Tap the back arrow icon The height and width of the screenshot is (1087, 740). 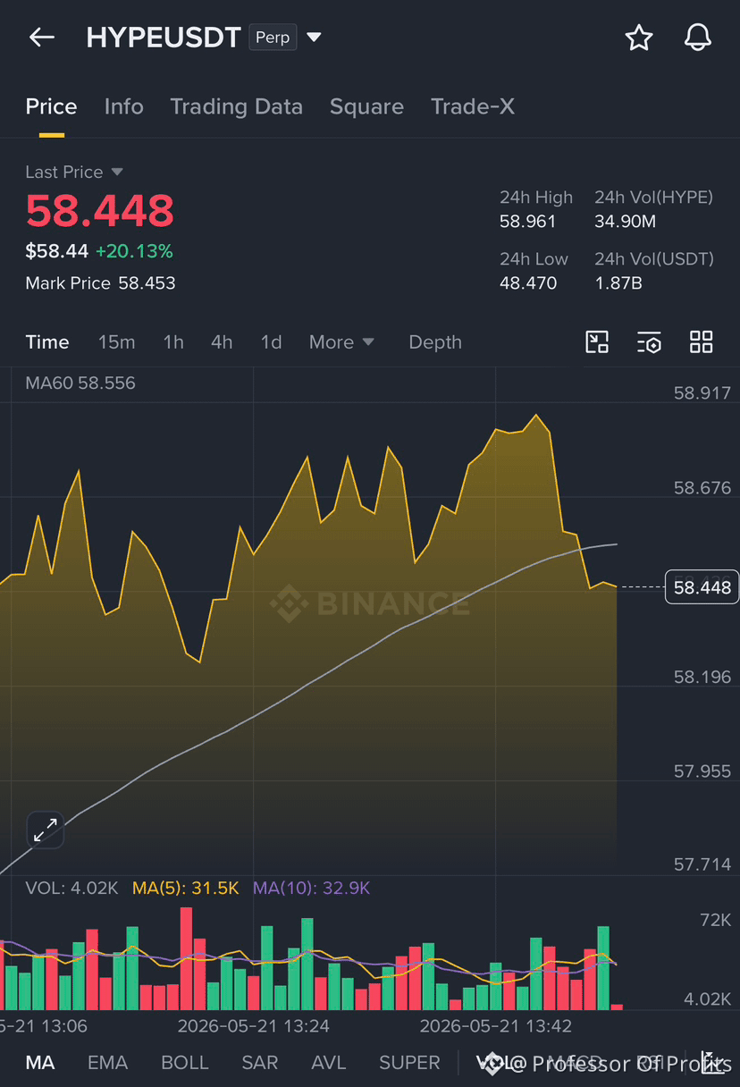42,38
